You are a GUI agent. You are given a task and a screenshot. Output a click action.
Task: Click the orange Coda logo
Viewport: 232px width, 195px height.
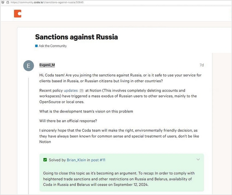17,14
